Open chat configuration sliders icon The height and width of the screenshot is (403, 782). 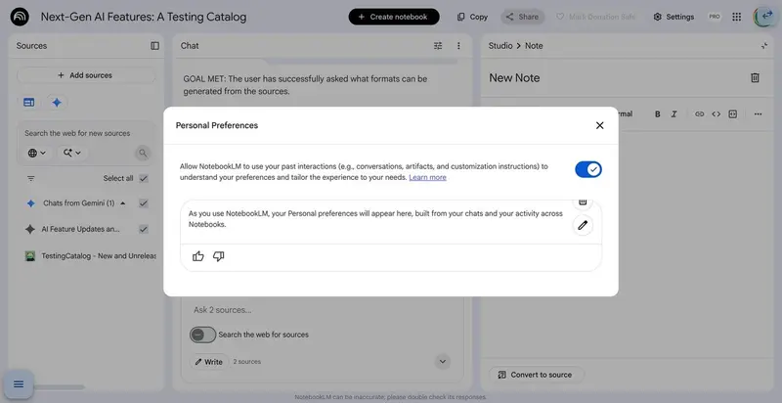click(438, 45)
